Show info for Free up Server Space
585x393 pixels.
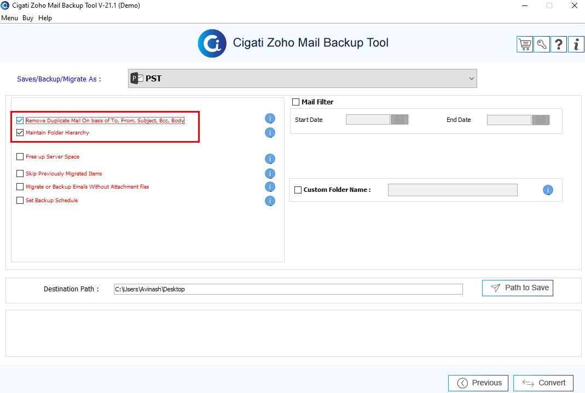tap(270, 159)
